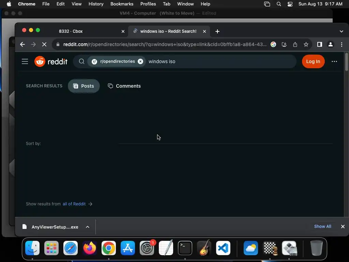Go back in Chrome
The image size is (349, 262).
pos(22,44)
